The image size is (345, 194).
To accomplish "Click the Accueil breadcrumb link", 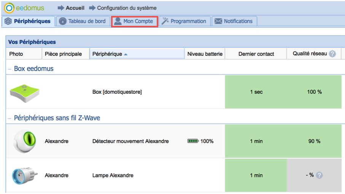I will tap(75, 8).
